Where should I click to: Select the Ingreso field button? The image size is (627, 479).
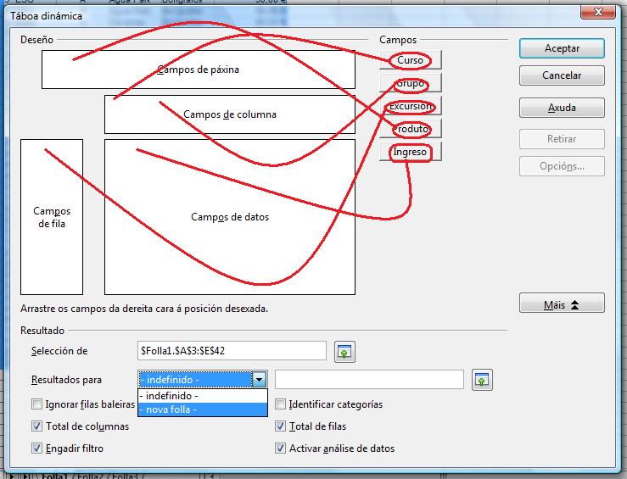click(411, 153)
